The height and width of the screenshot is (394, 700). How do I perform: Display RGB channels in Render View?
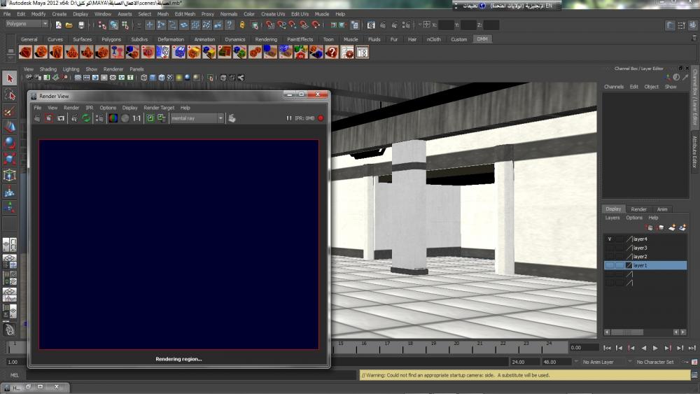click(113, 118)
